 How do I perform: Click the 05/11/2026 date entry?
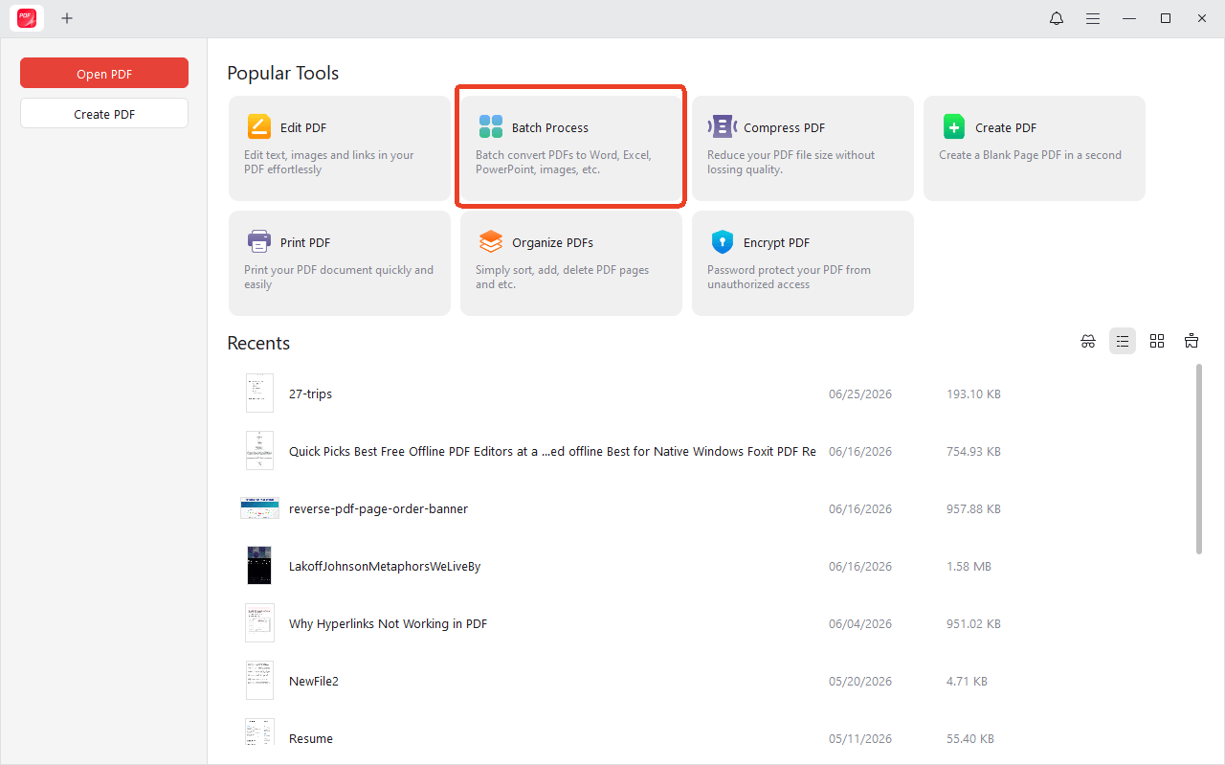(860, 738)
